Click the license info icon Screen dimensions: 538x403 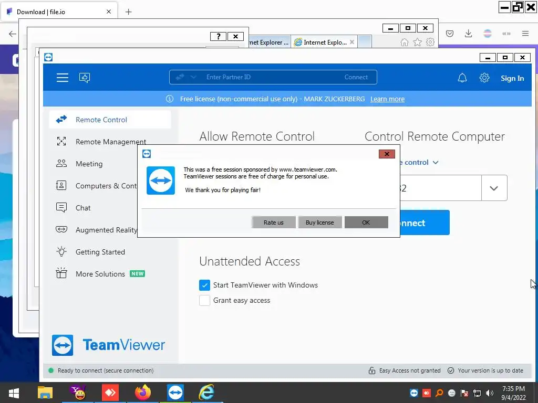click(x=170, y=99)
